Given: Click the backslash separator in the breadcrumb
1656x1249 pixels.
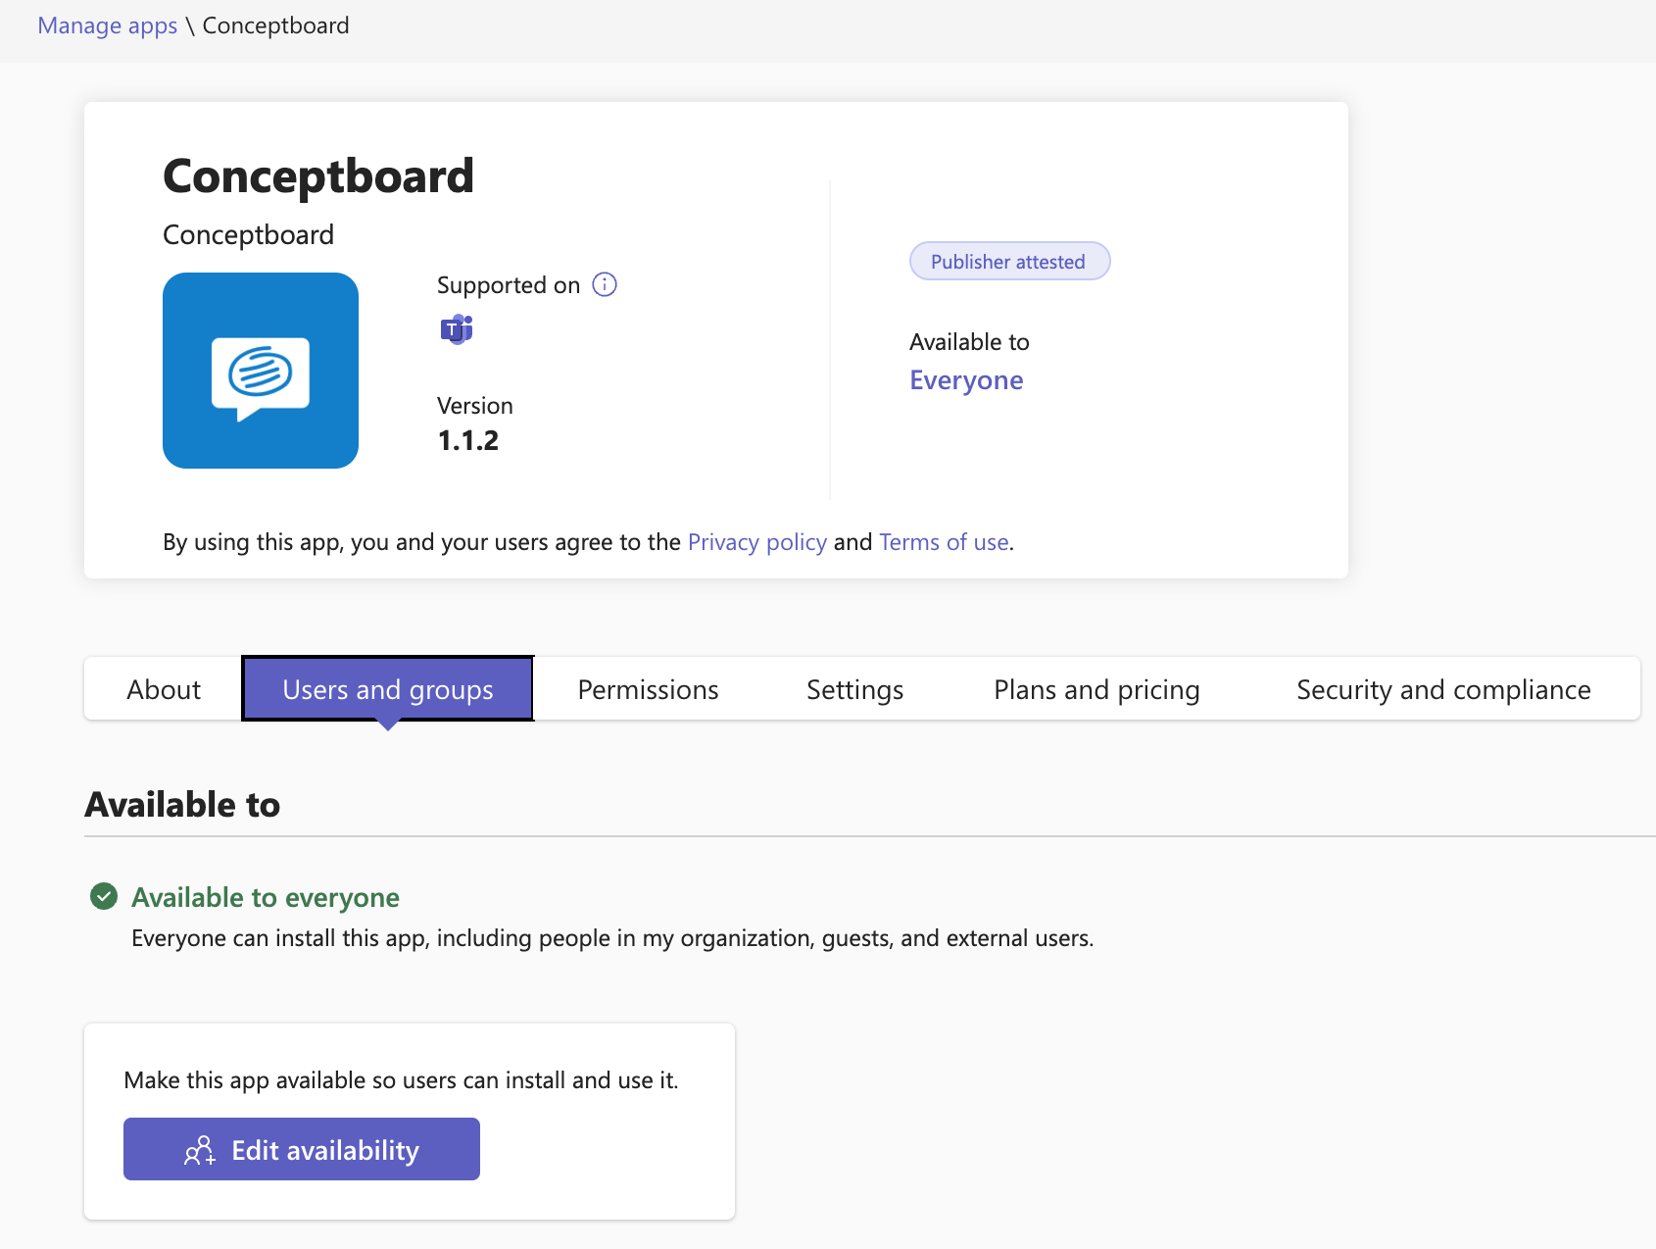Looking at the screenshot, I should click(x=191, y=25).
